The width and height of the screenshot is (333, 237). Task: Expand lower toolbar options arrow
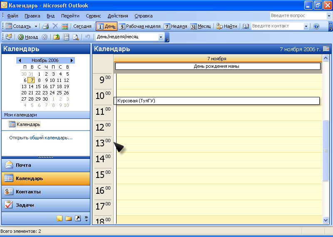[167, 37]
